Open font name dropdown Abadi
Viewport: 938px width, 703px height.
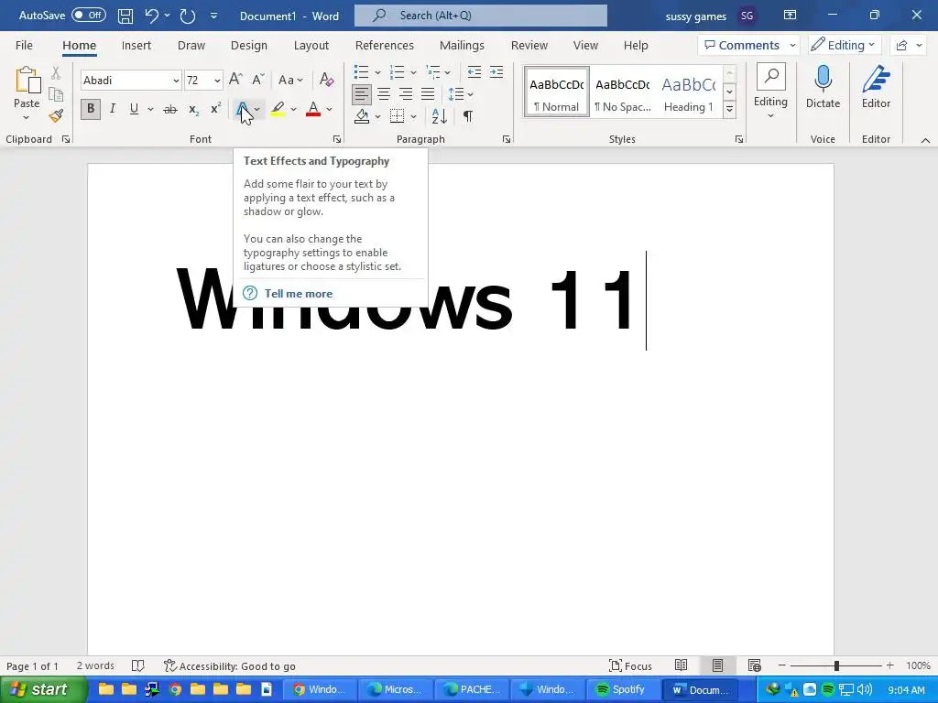pos(176,81)
